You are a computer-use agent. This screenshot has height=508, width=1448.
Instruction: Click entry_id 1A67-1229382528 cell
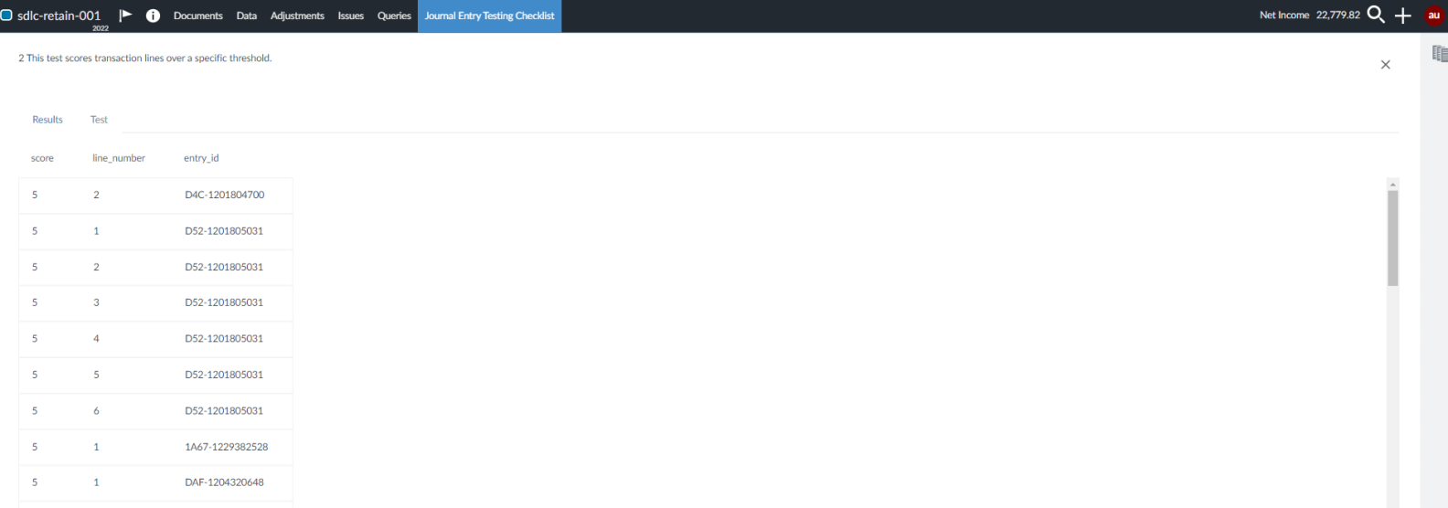point(226,447)
